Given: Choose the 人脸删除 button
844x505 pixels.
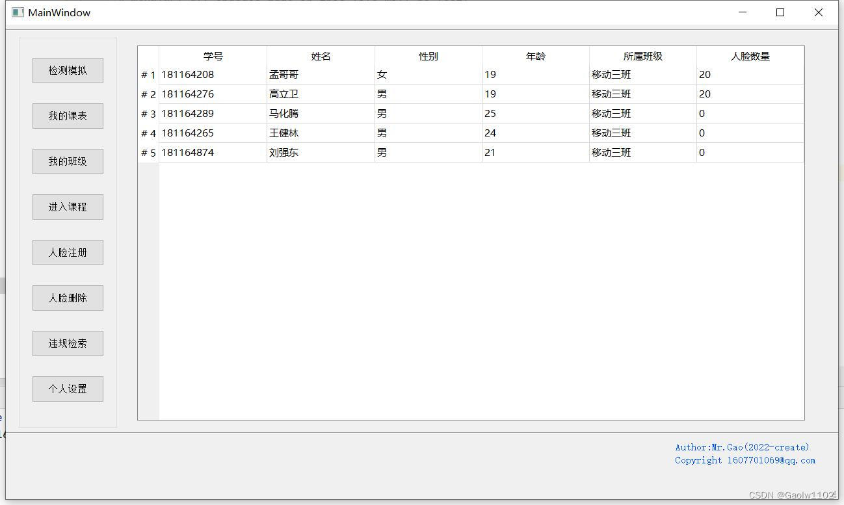Looking at the screenshot, I should point(68,298).
